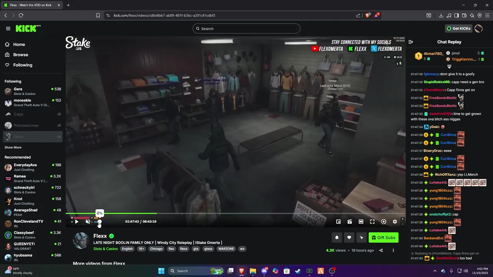Bookmark this page via bookmark icon

click(x=98, y=15)
